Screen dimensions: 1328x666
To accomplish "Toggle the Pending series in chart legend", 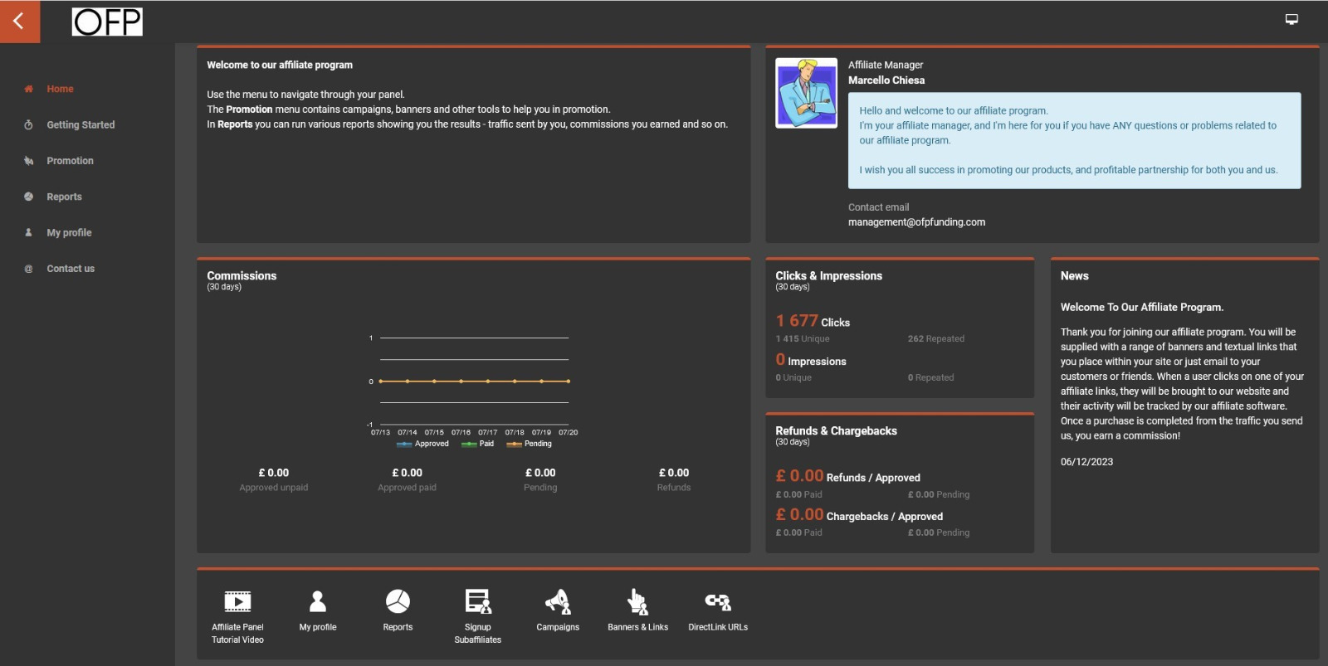I will coord(530,444).
